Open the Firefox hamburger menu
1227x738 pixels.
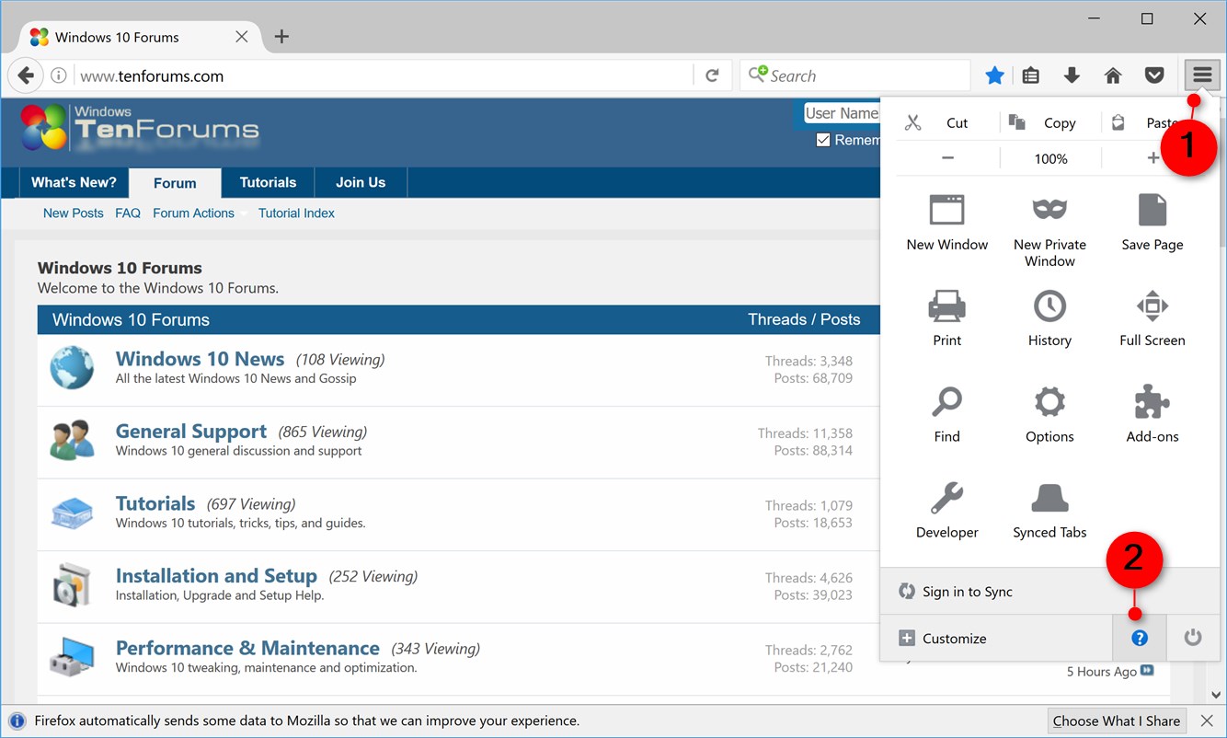[x=1202, y=75]
